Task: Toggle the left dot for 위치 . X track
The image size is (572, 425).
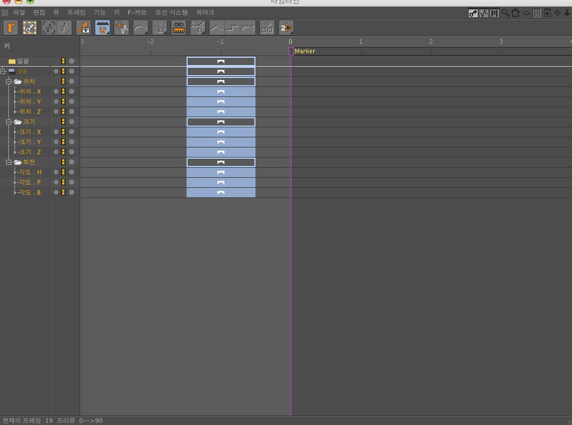Action: [56, 91]
